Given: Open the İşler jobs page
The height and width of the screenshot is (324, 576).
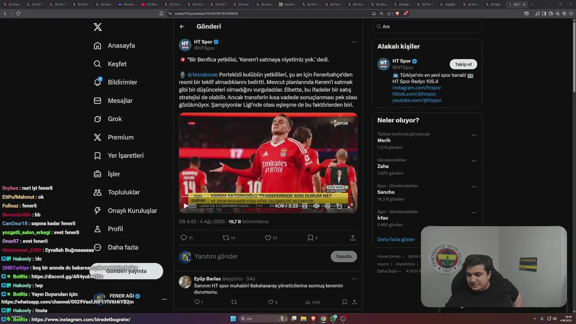Looking at the screenshot, I should (107, 174).
